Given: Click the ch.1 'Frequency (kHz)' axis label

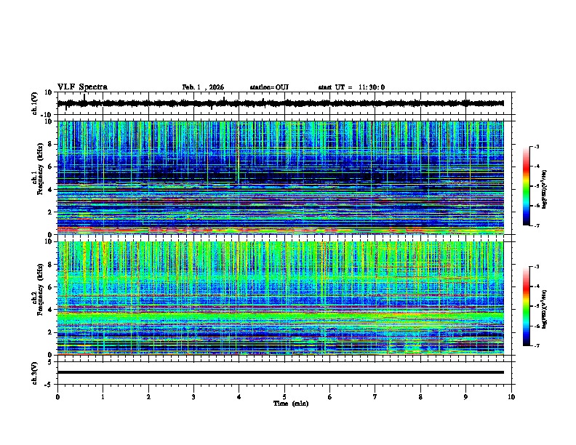Looking at the screenshot, I should click(40, 169).
